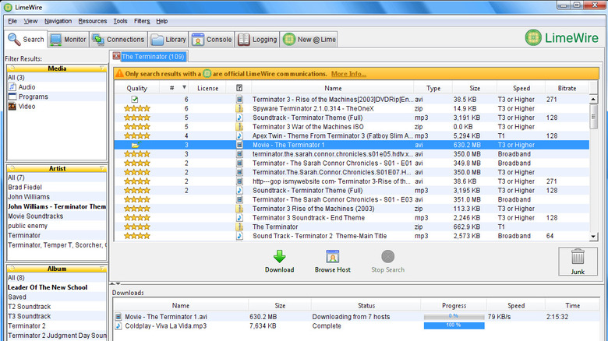
Task: Select Brad Fiedel in Artist filter
Action: click(x=26, y=188)
